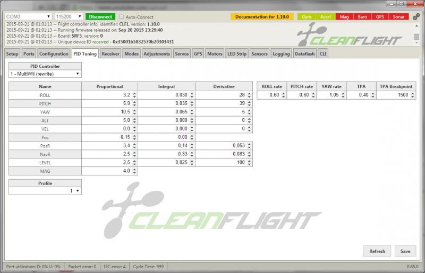The image size is (425, 273).
Task: Click the Save button
Action: point(405,251)
